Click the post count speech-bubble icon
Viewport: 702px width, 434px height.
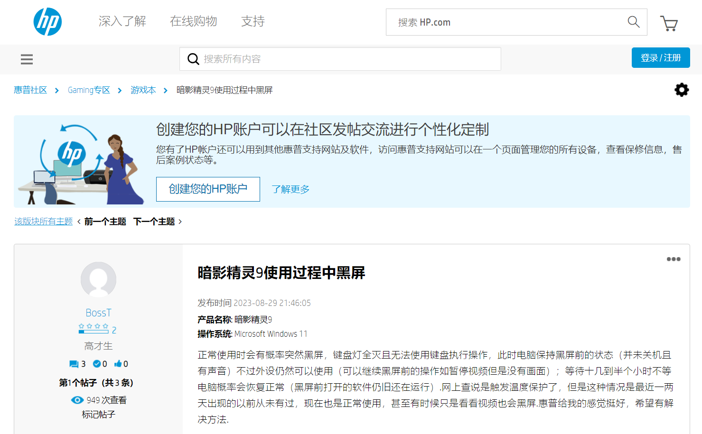tap(74, 364)
